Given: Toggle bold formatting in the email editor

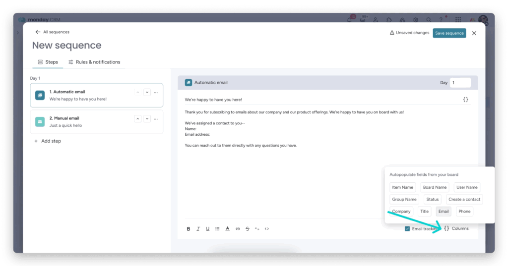Looking at the screenshot, I should click(x=189, y=229).
